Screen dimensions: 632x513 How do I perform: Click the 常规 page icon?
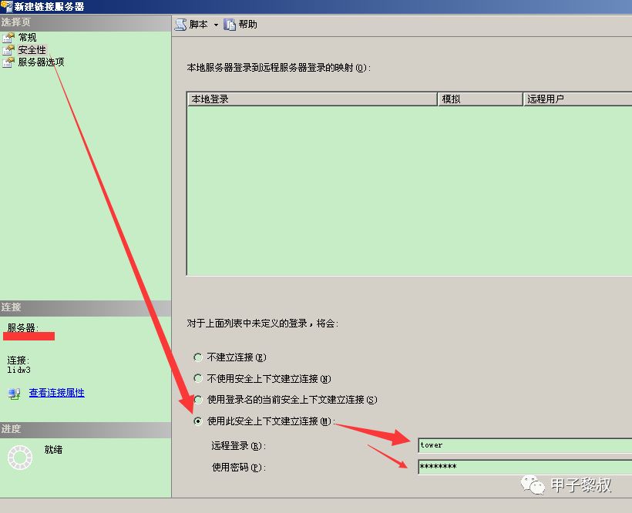tap(8, 38)
